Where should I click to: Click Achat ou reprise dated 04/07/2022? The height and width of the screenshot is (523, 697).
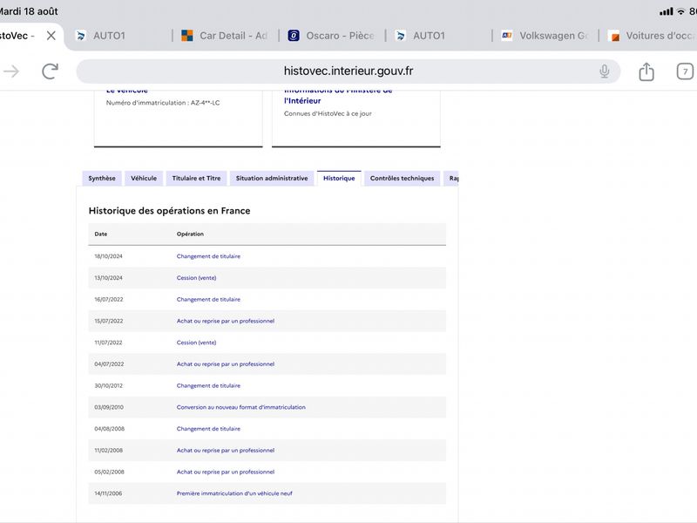tap(226, 364)
